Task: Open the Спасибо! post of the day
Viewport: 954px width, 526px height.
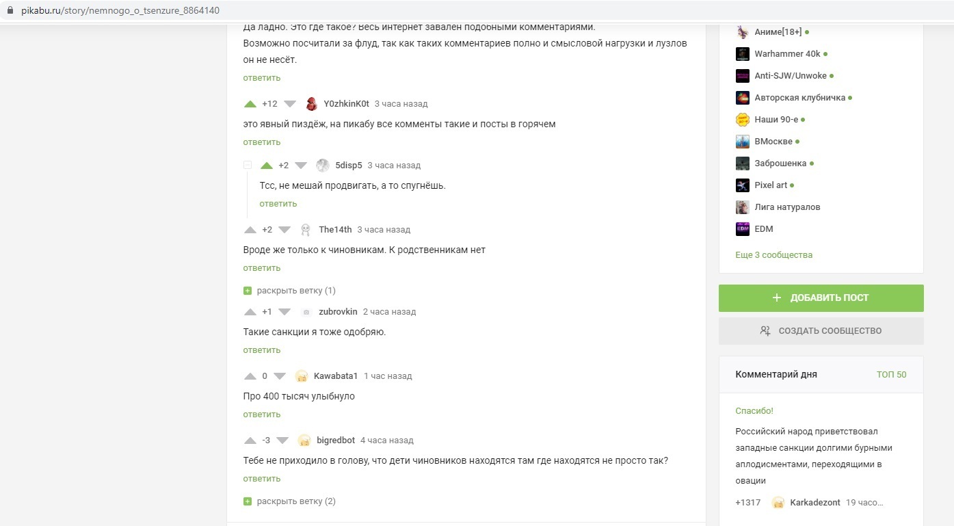Action: (x=754, y=411)
